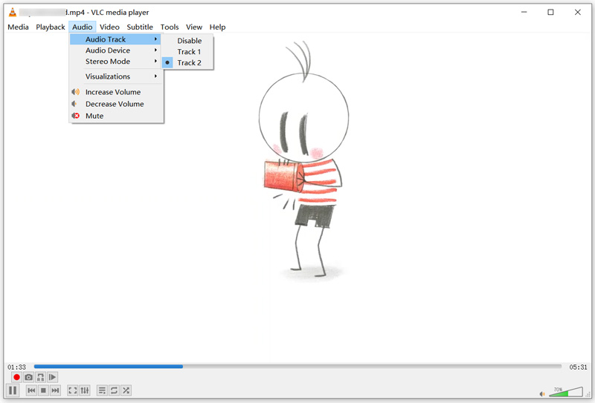Open the Media menu
This screenshot has width=595, height=403.
[18, 27]
